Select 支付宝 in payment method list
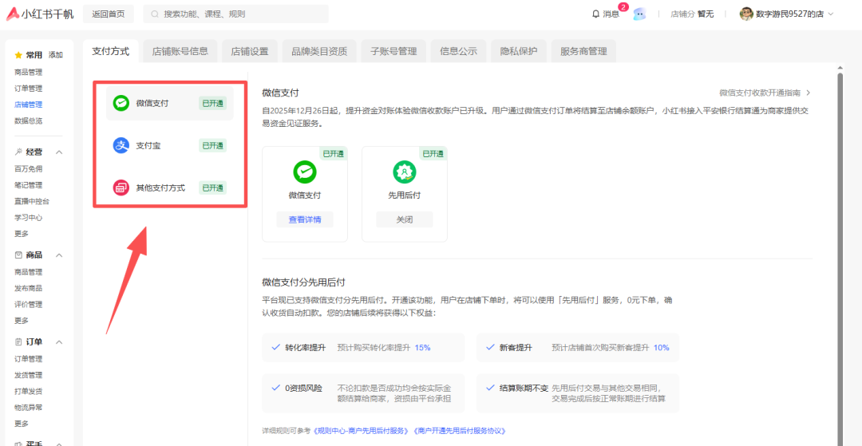The width and height of the screenshot is (862, 446). point(169,145)
